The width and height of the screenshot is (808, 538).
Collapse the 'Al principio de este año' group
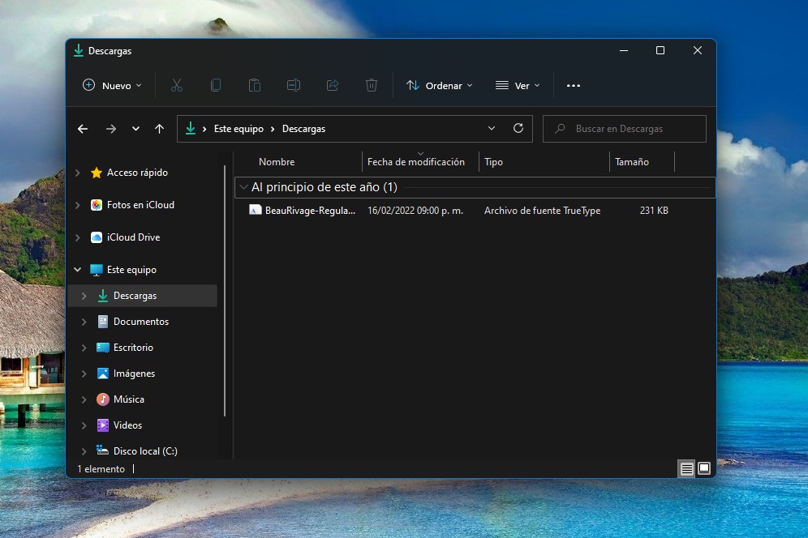(244, 186)
